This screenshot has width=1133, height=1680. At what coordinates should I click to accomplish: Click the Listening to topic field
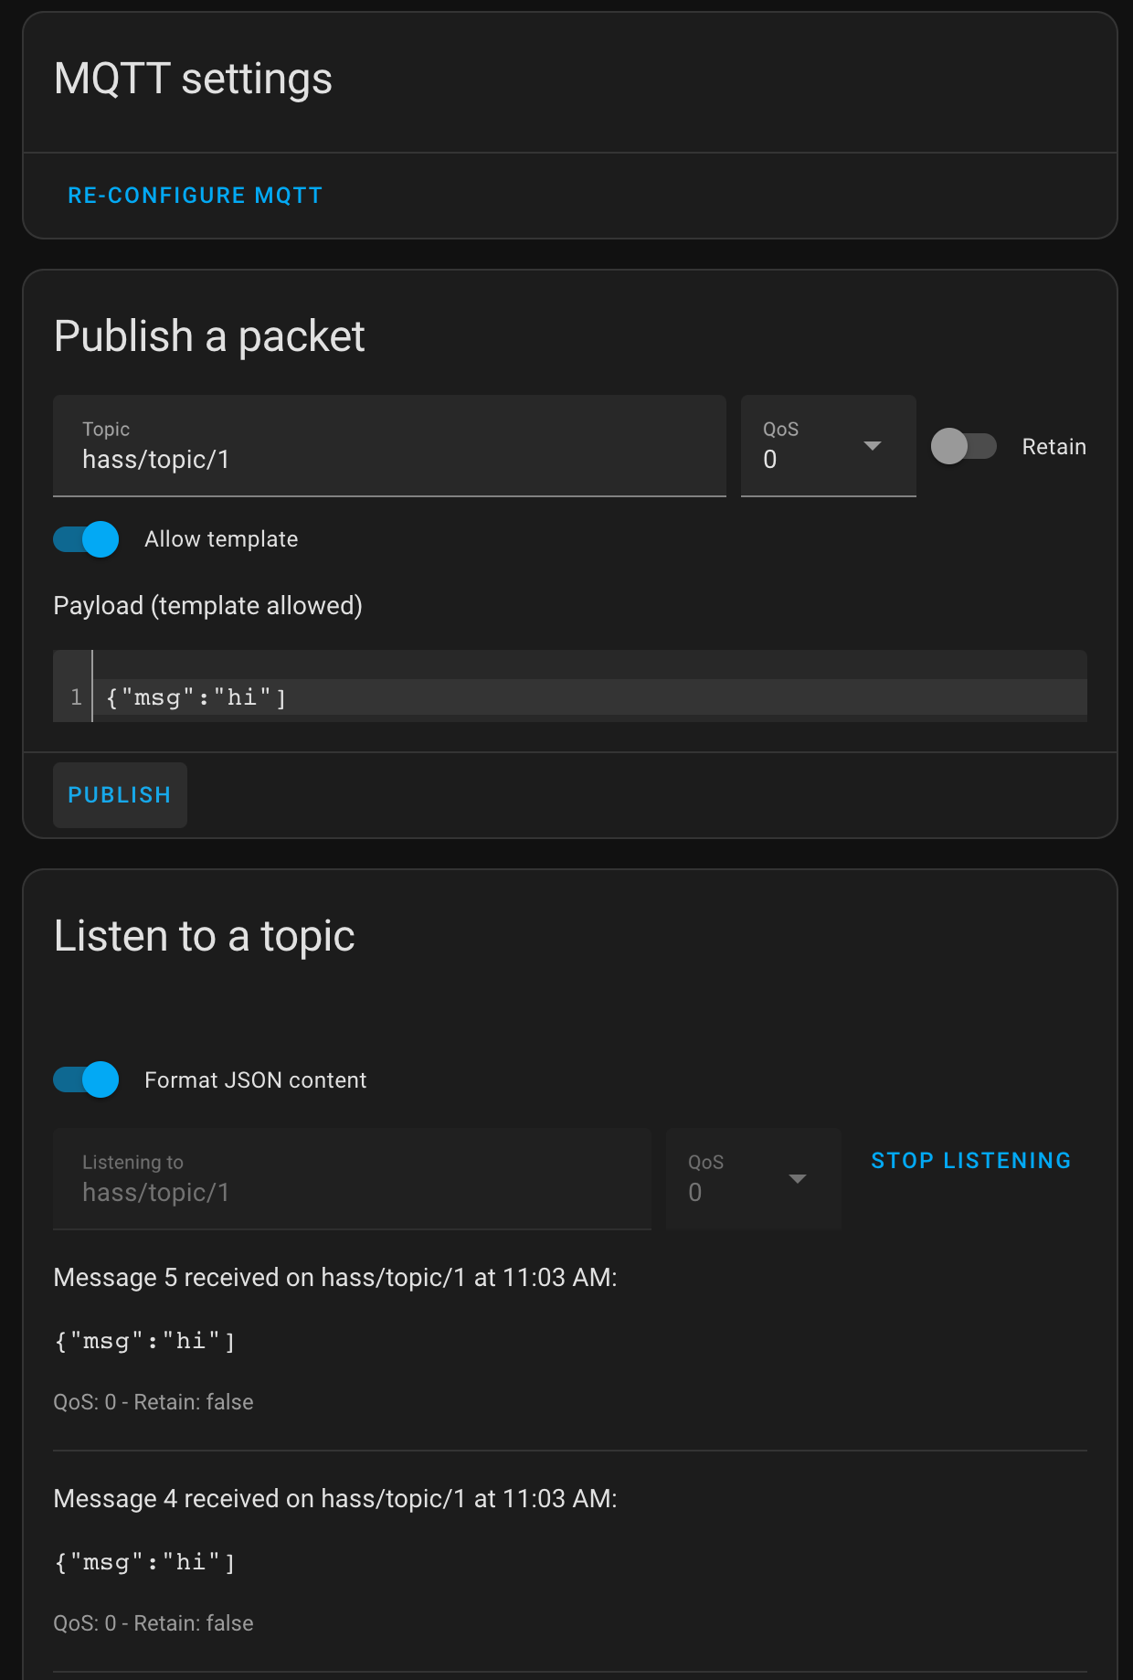tap(352, 1192)
